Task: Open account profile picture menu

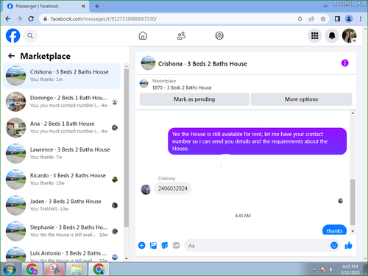Action: [x=350, y=36]
